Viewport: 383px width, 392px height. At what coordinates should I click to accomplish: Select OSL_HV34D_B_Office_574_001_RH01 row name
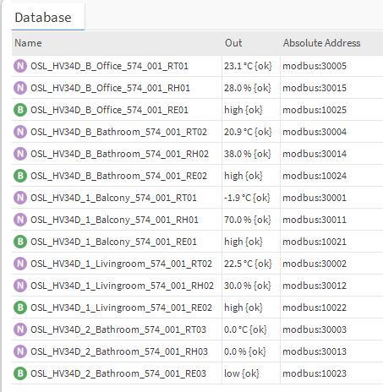click(x=110, y=88)
